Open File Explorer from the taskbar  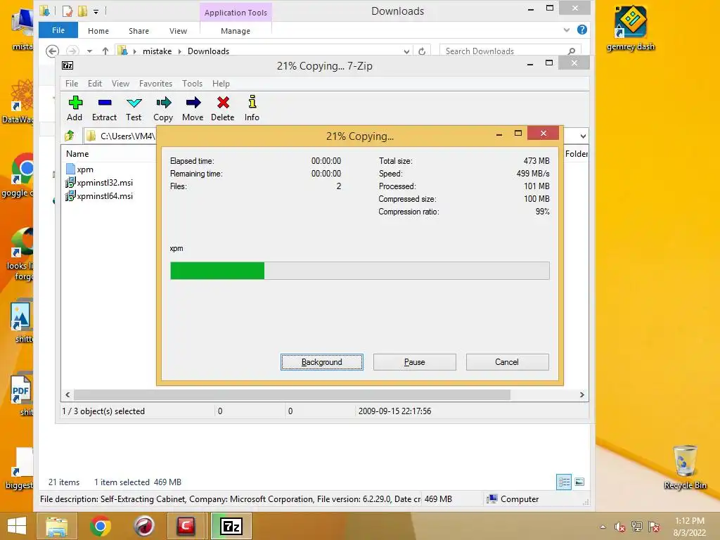pos(57,526)
